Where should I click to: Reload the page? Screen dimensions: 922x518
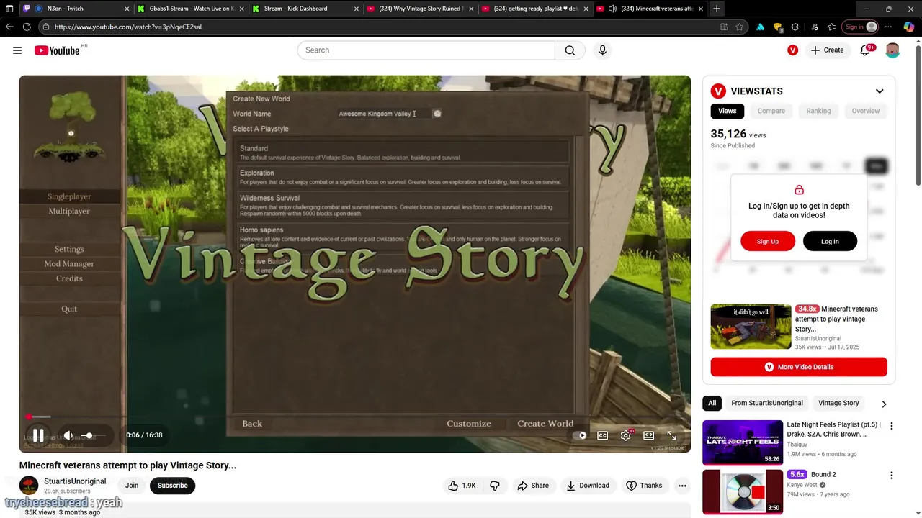[x=27, y=27]
